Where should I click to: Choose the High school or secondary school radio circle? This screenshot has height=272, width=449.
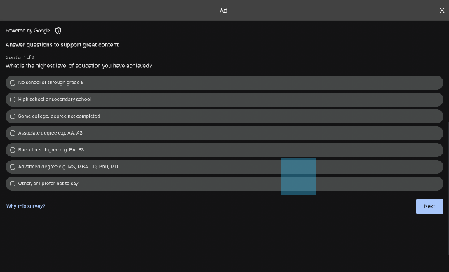pos(13,100)
